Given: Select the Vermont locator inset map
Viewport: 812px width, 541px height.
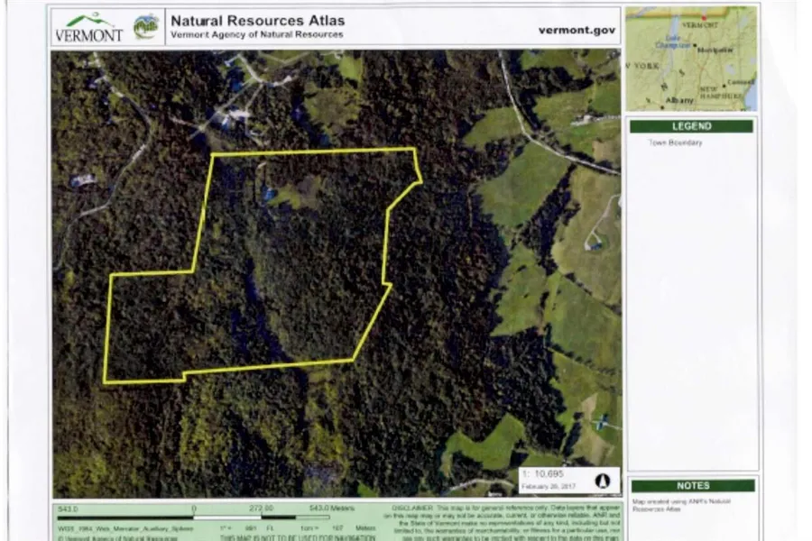Looking at the screenshot, I should tap(691, 59).
